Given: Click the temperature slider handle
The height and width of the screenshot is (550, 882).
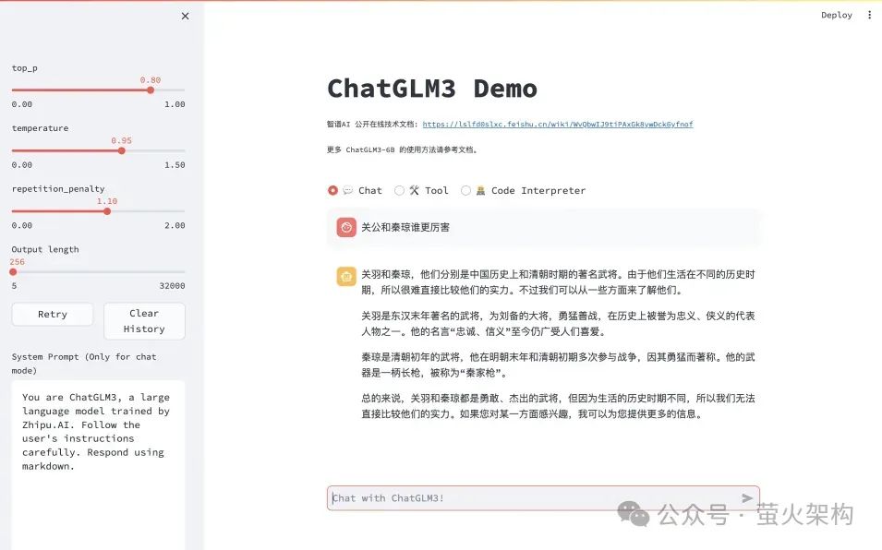Looking at the screenshot, I should pos(122,150).
